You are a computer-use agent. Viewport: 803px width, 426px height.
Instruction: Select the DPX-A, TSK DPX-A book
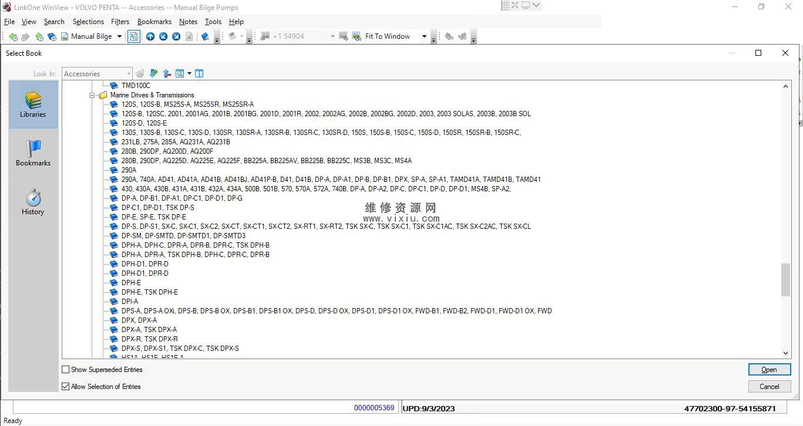[149, 330]
